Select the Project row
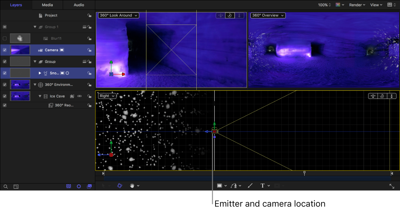 [x=47, y=15]
